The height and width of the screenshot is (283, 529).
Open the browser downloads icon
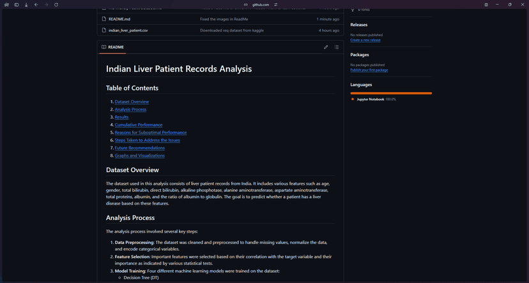pos(26,4)
